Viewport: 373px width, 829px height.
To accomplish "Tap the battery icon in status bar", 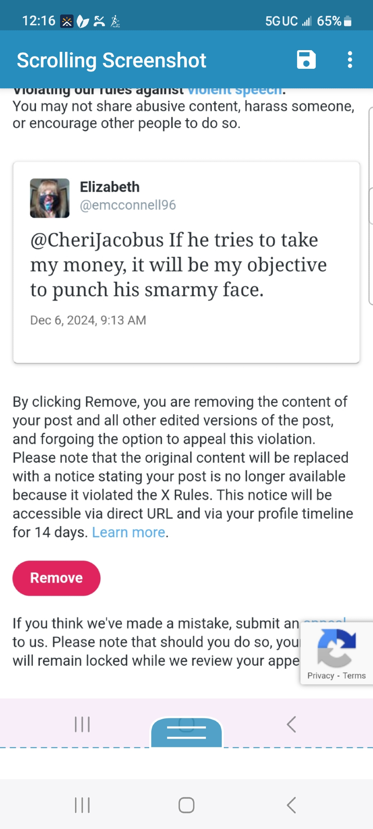I will [x=348, y=21].
